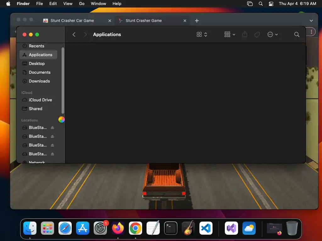The height and width of the screenshot is (241, 322).
Task: Eject the fourth BlueSta... volume
Action: tap(53, 154)
